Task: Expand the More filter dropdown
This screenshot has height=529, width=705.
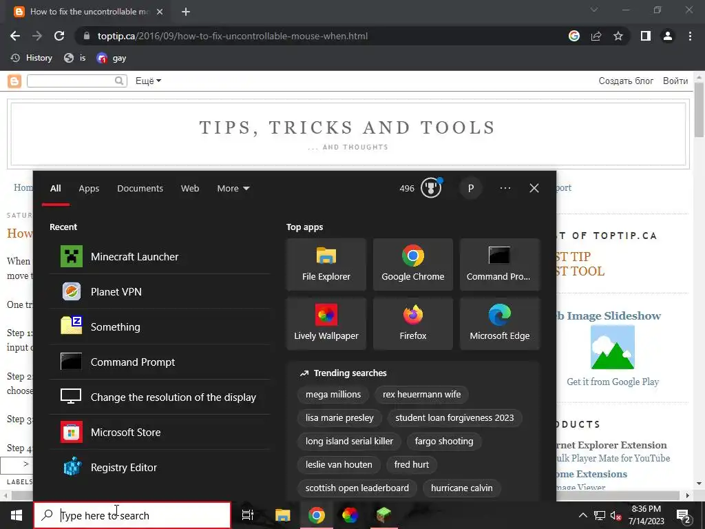Action: [233, 189]
